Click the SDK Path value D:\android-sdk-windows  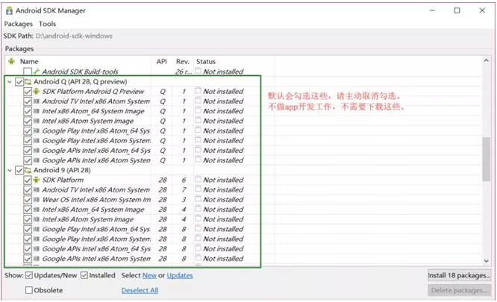point(74,36)
